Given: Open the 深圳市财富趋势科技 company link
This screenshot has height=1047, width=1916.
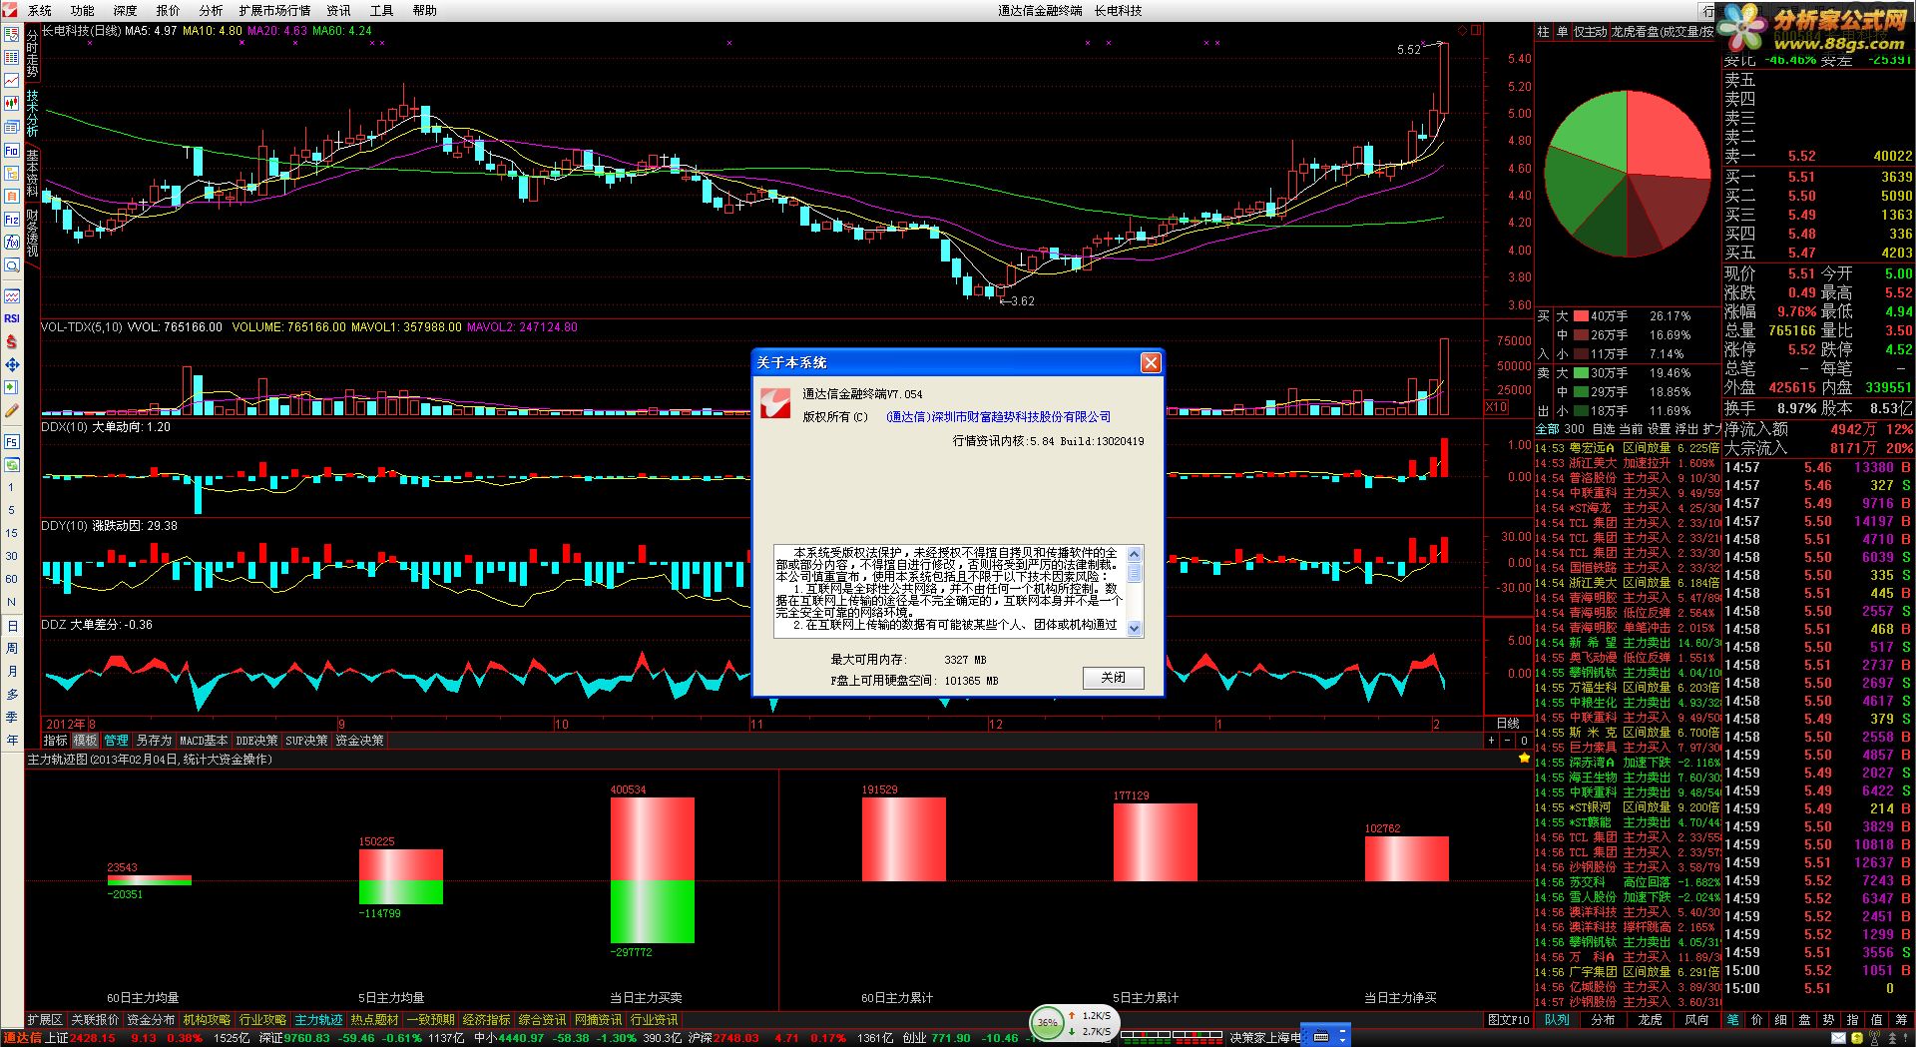Looking at the screenshot, I should [x=998, y=417].
